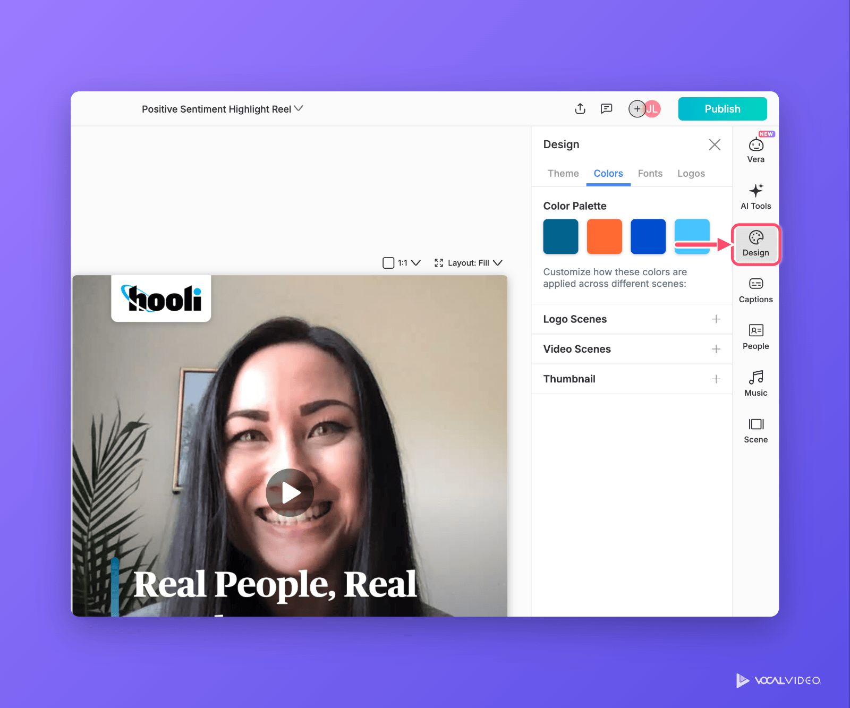
Task: Switch to the Theme tab
Action: point(563,174)
